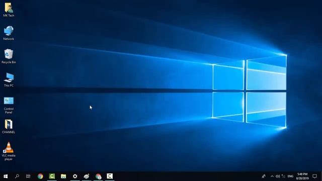The image size is (322, 181).
Task: Click Show desktop strip at taskbar end
Action: click(x=321, y=176)
